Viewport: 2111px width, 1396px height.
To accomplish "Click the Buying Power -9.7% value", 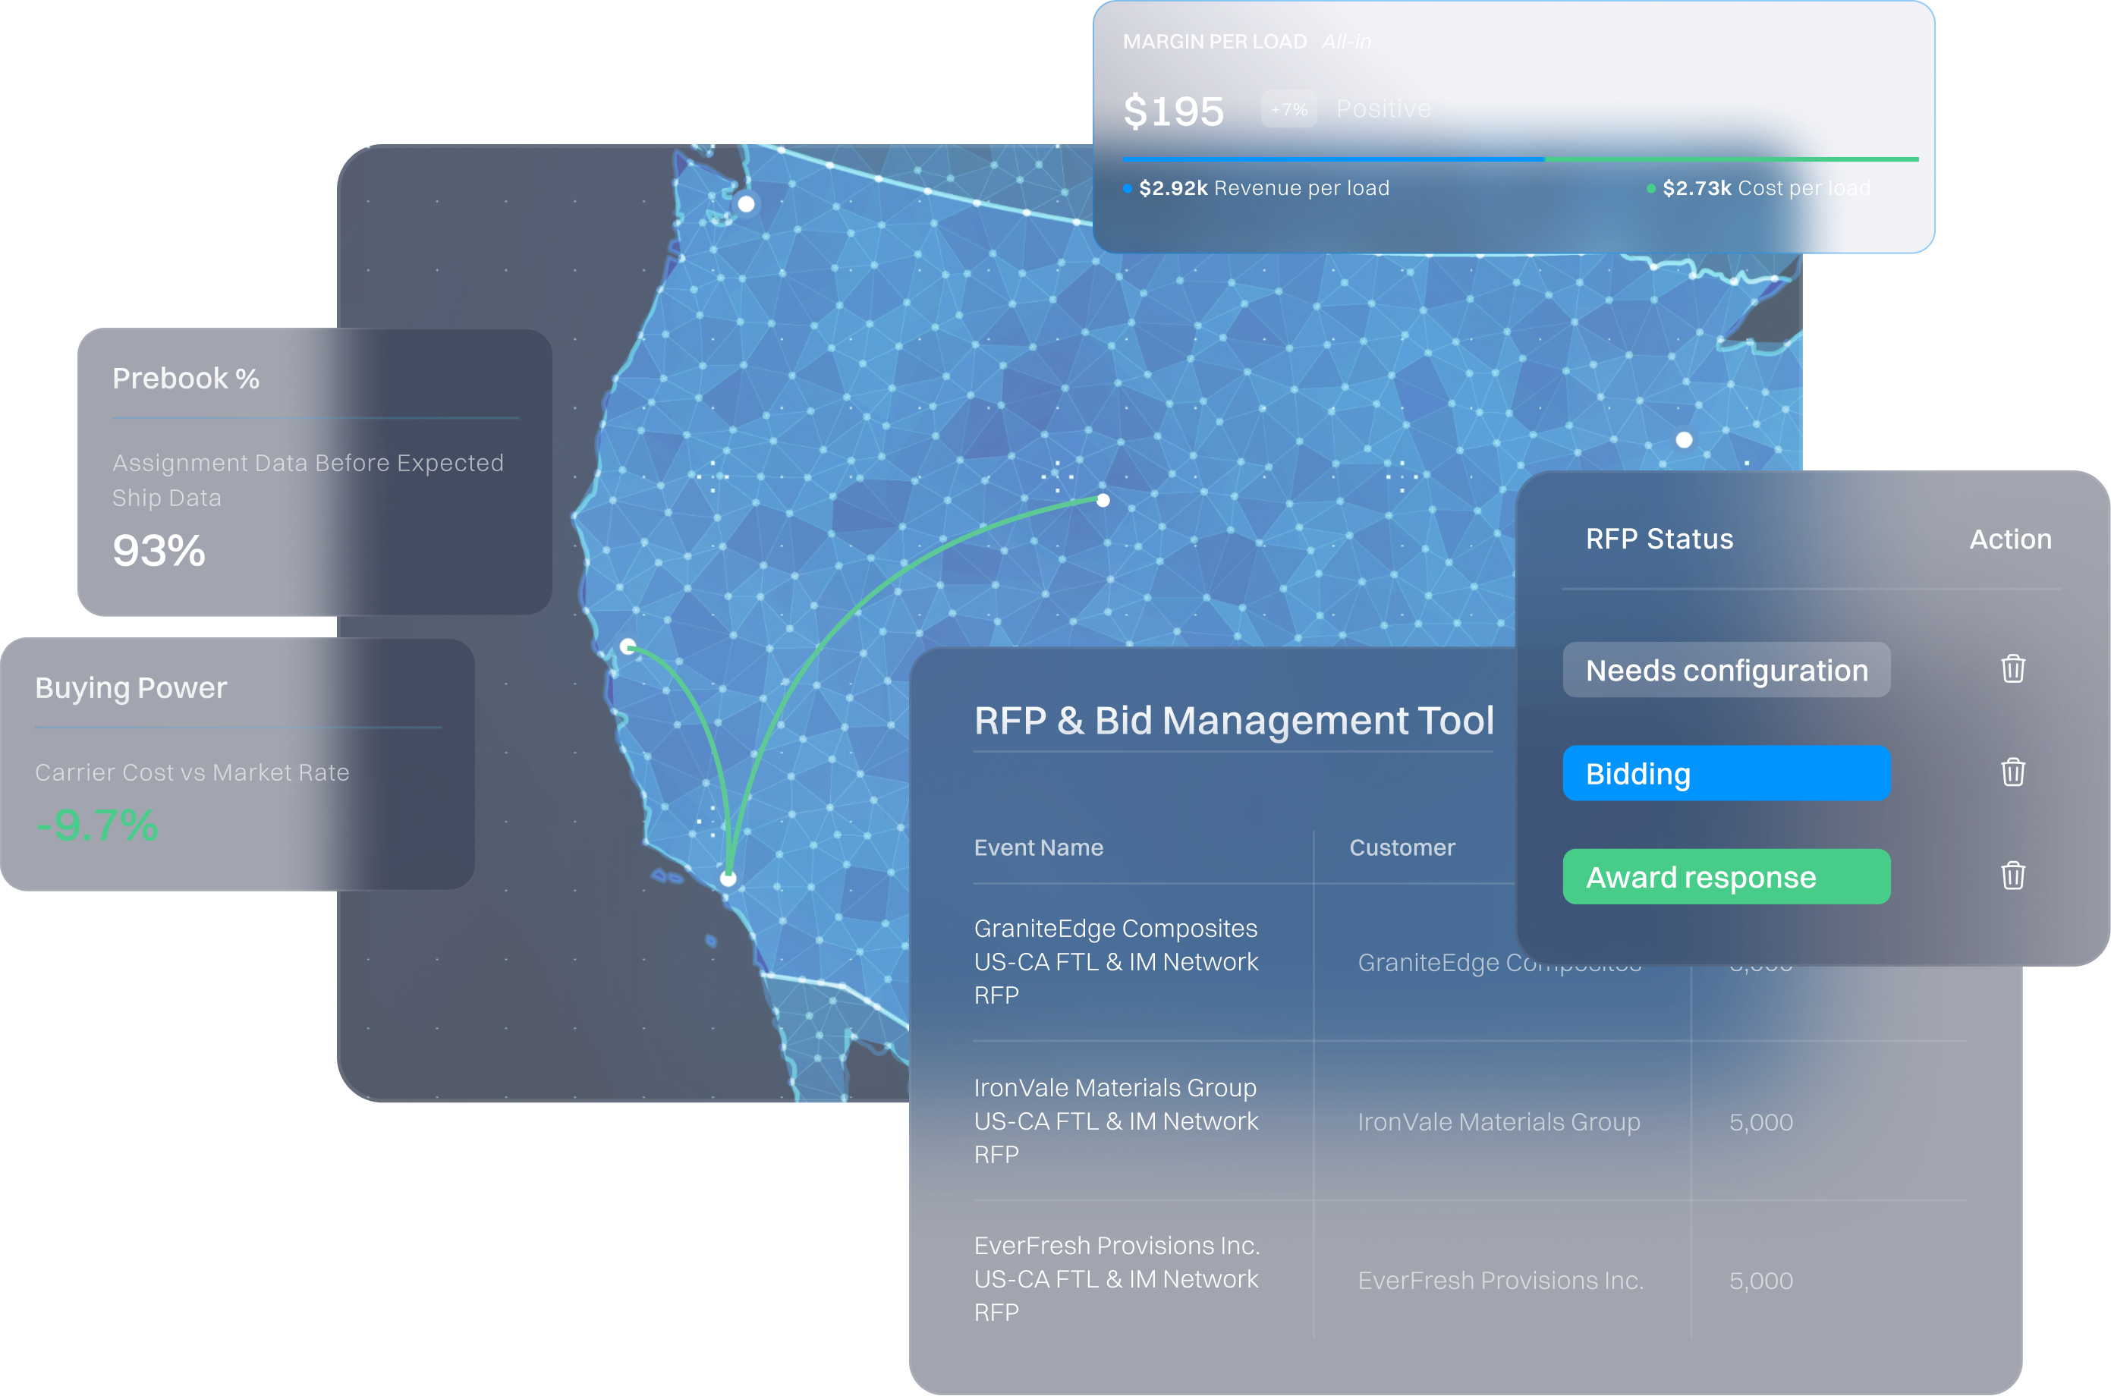I will [97, 825].
